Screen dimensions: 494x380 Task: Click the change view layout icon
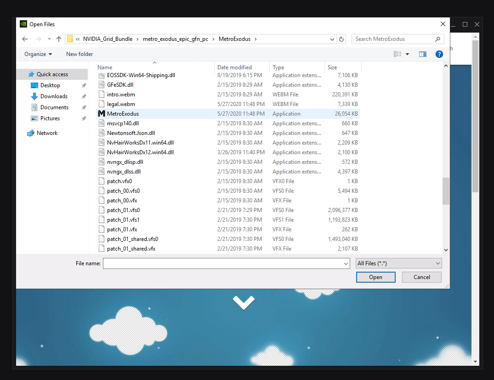pos(397,54)
